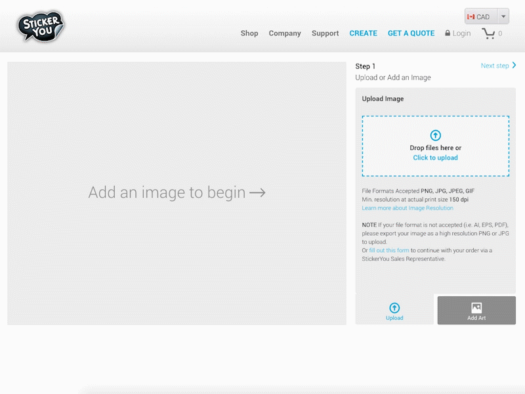Image resolution: width=525 pixels, height=394 pixels.
Task: Open the Company menu
Action: [x=285, y=33]
